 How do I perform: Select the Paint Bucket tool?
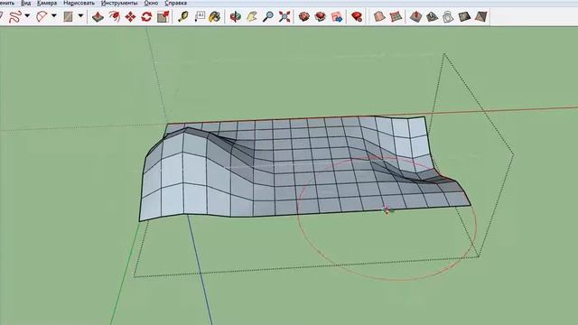coord(215,16)
